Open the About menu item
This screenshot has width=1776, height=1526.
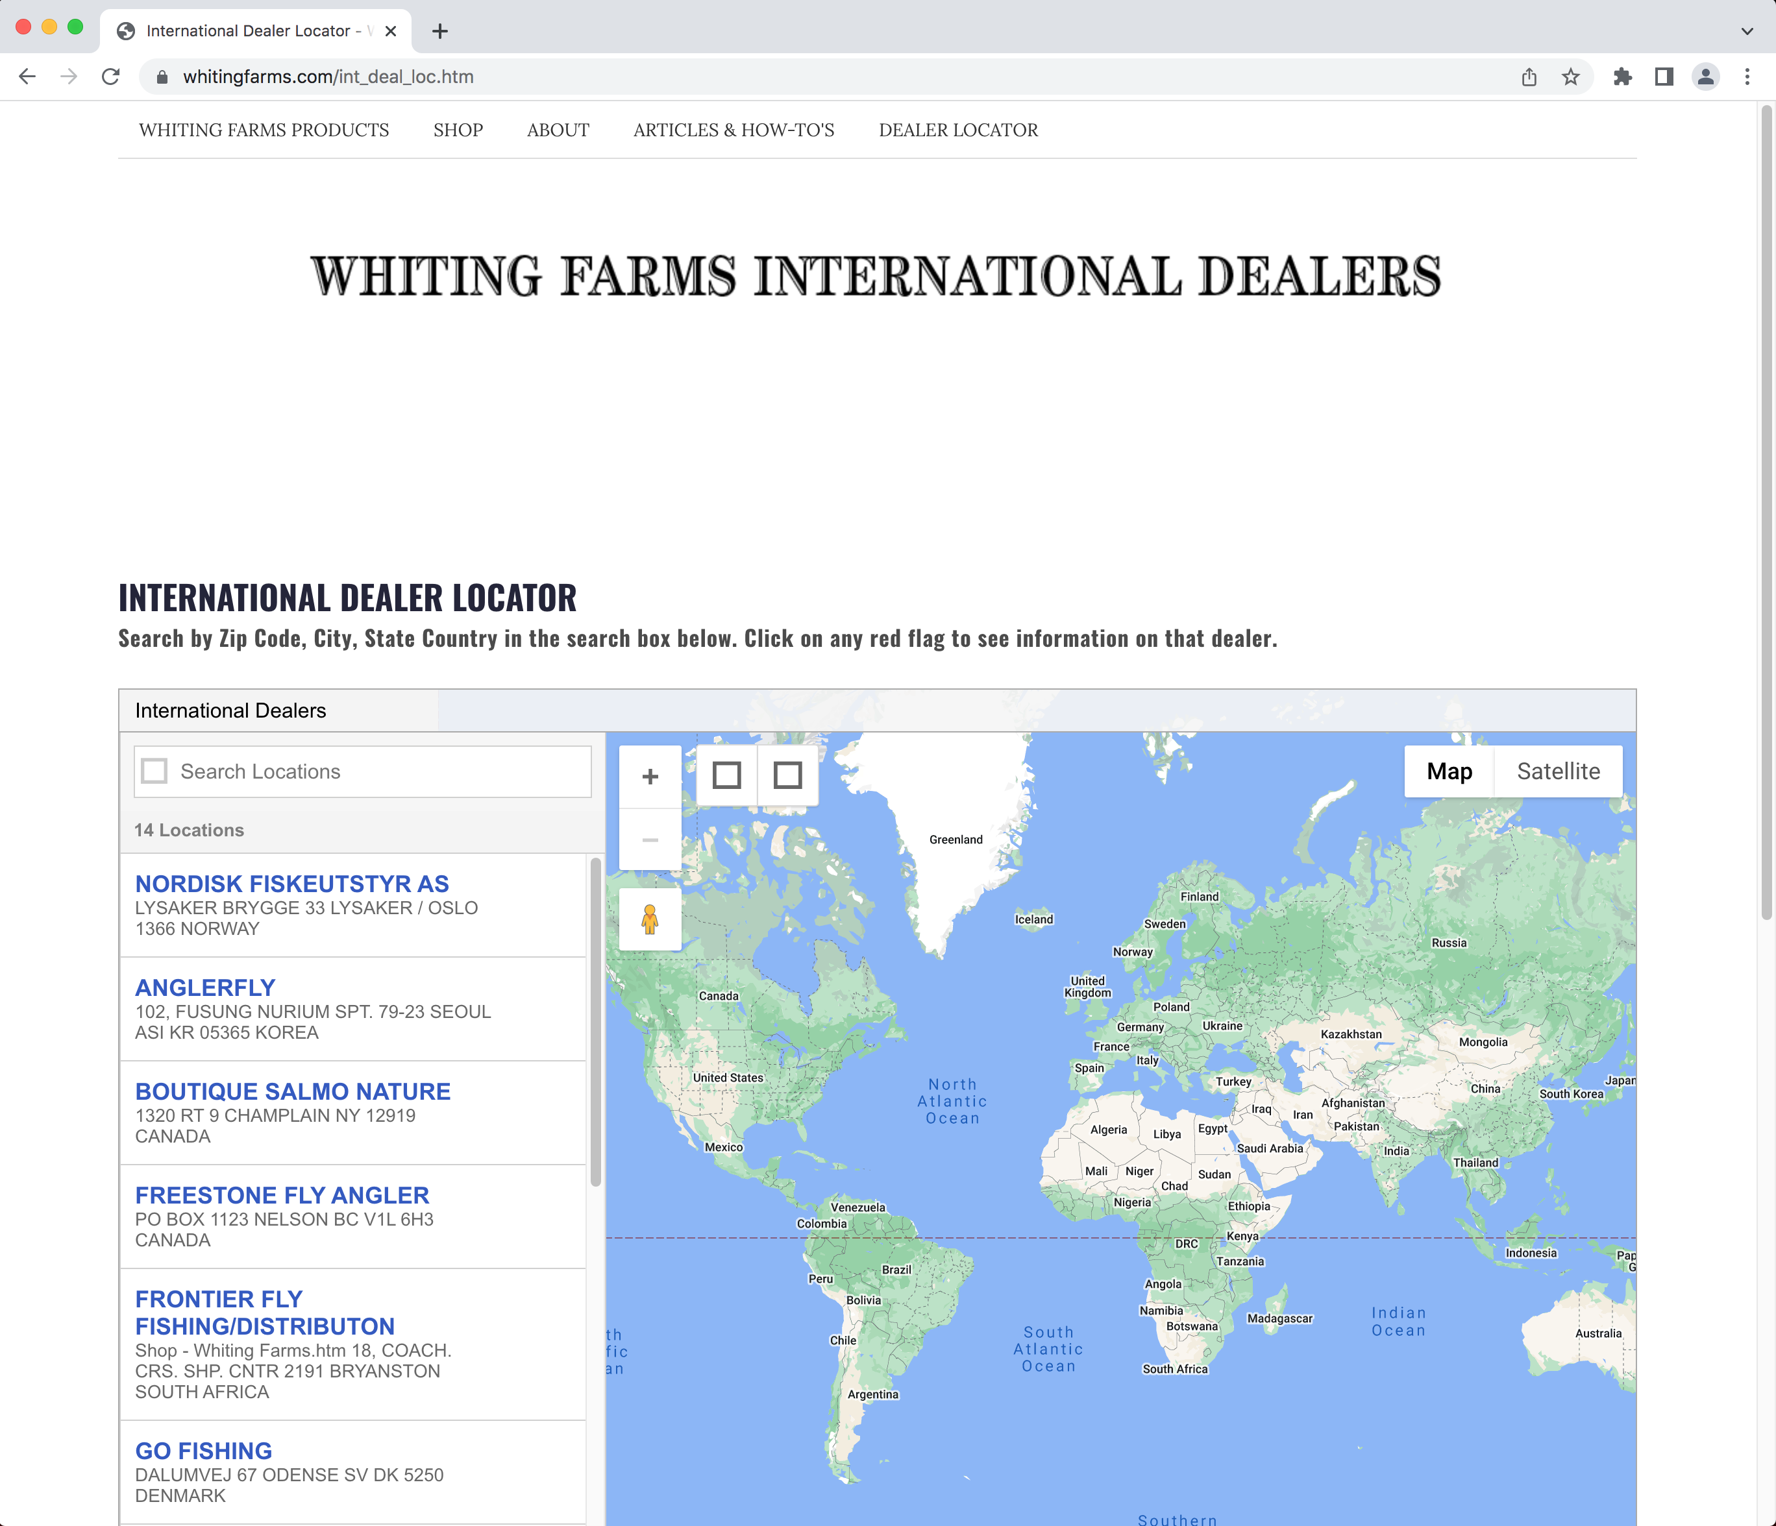(558, 130)
